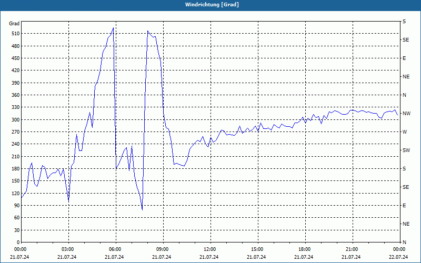Click the 'Grad' unit label above y-axis
The image size is (421, 263).
[x=14, y=24]
